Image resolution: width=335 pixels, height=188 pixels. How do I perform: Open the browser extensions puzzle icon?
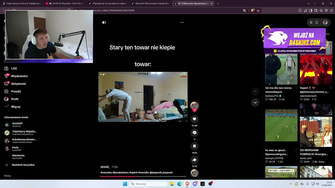300,10
